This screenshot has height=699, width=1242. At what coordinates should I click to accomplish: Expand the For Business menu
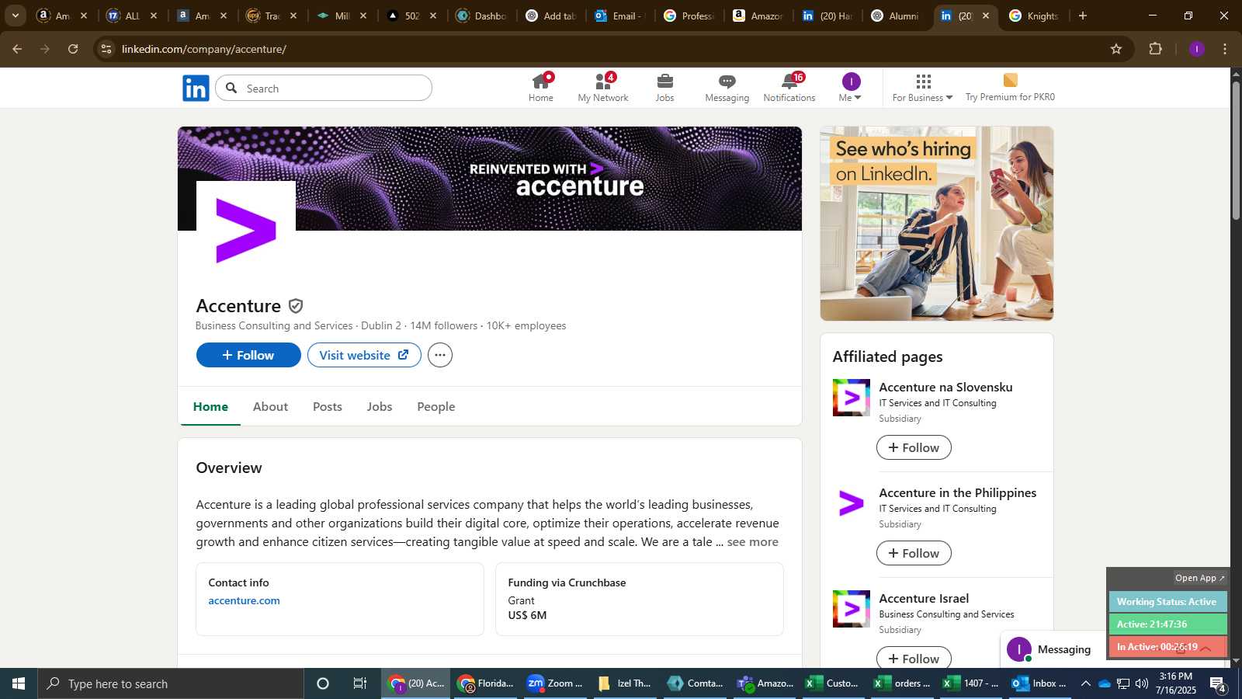pos(922,88)
